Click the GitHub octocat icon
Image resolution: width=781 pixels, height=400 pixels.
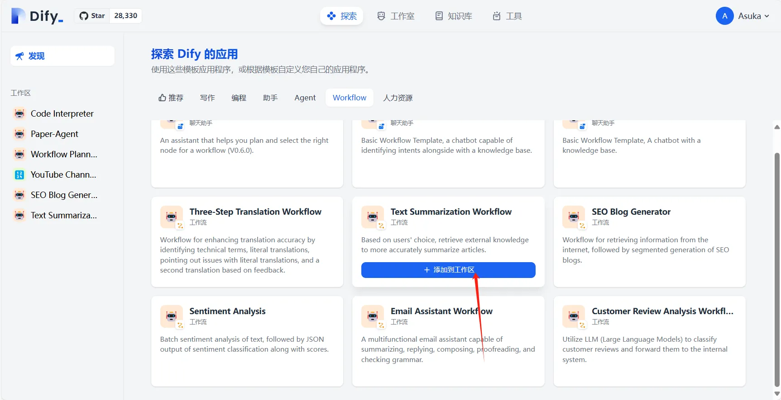84,16
